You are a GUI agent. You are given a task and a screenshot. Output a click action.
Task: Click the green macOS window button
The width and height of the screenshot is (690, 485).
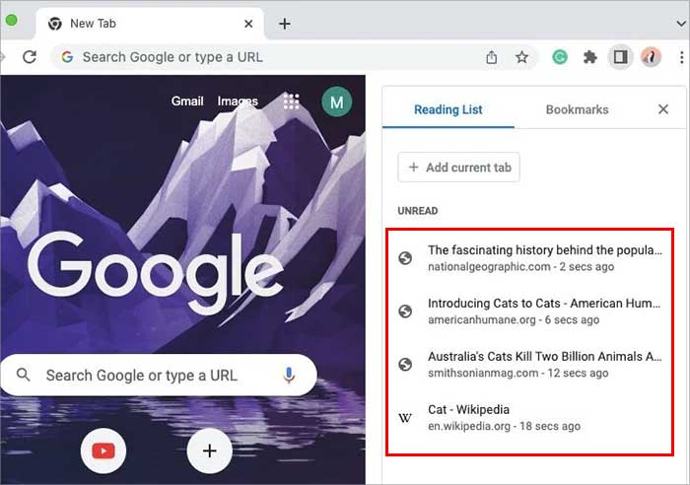pos(12,20)
